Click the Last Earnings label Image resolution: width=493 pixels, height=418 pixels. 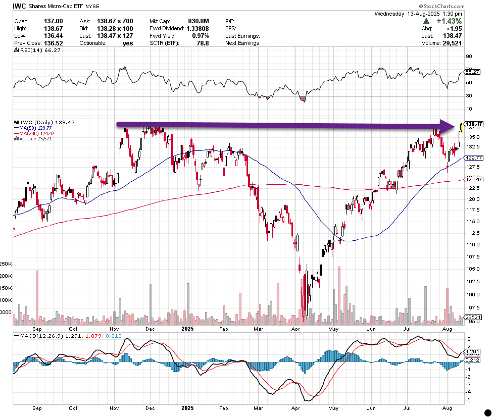click(x=242, y=36)
